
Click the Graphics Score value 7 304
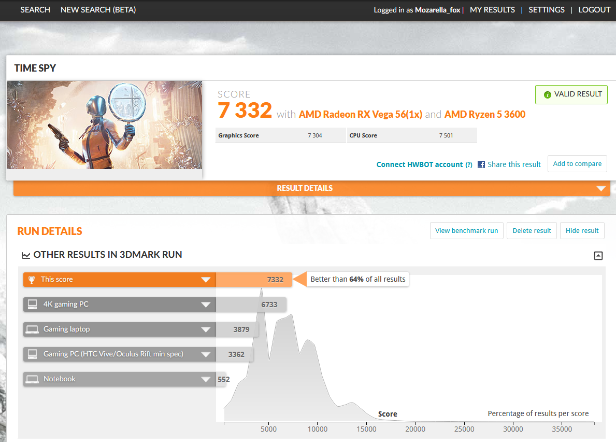314,135
